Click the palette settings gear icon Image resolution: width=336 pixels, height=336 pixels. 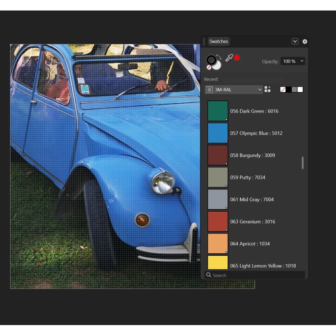[209, 90]
